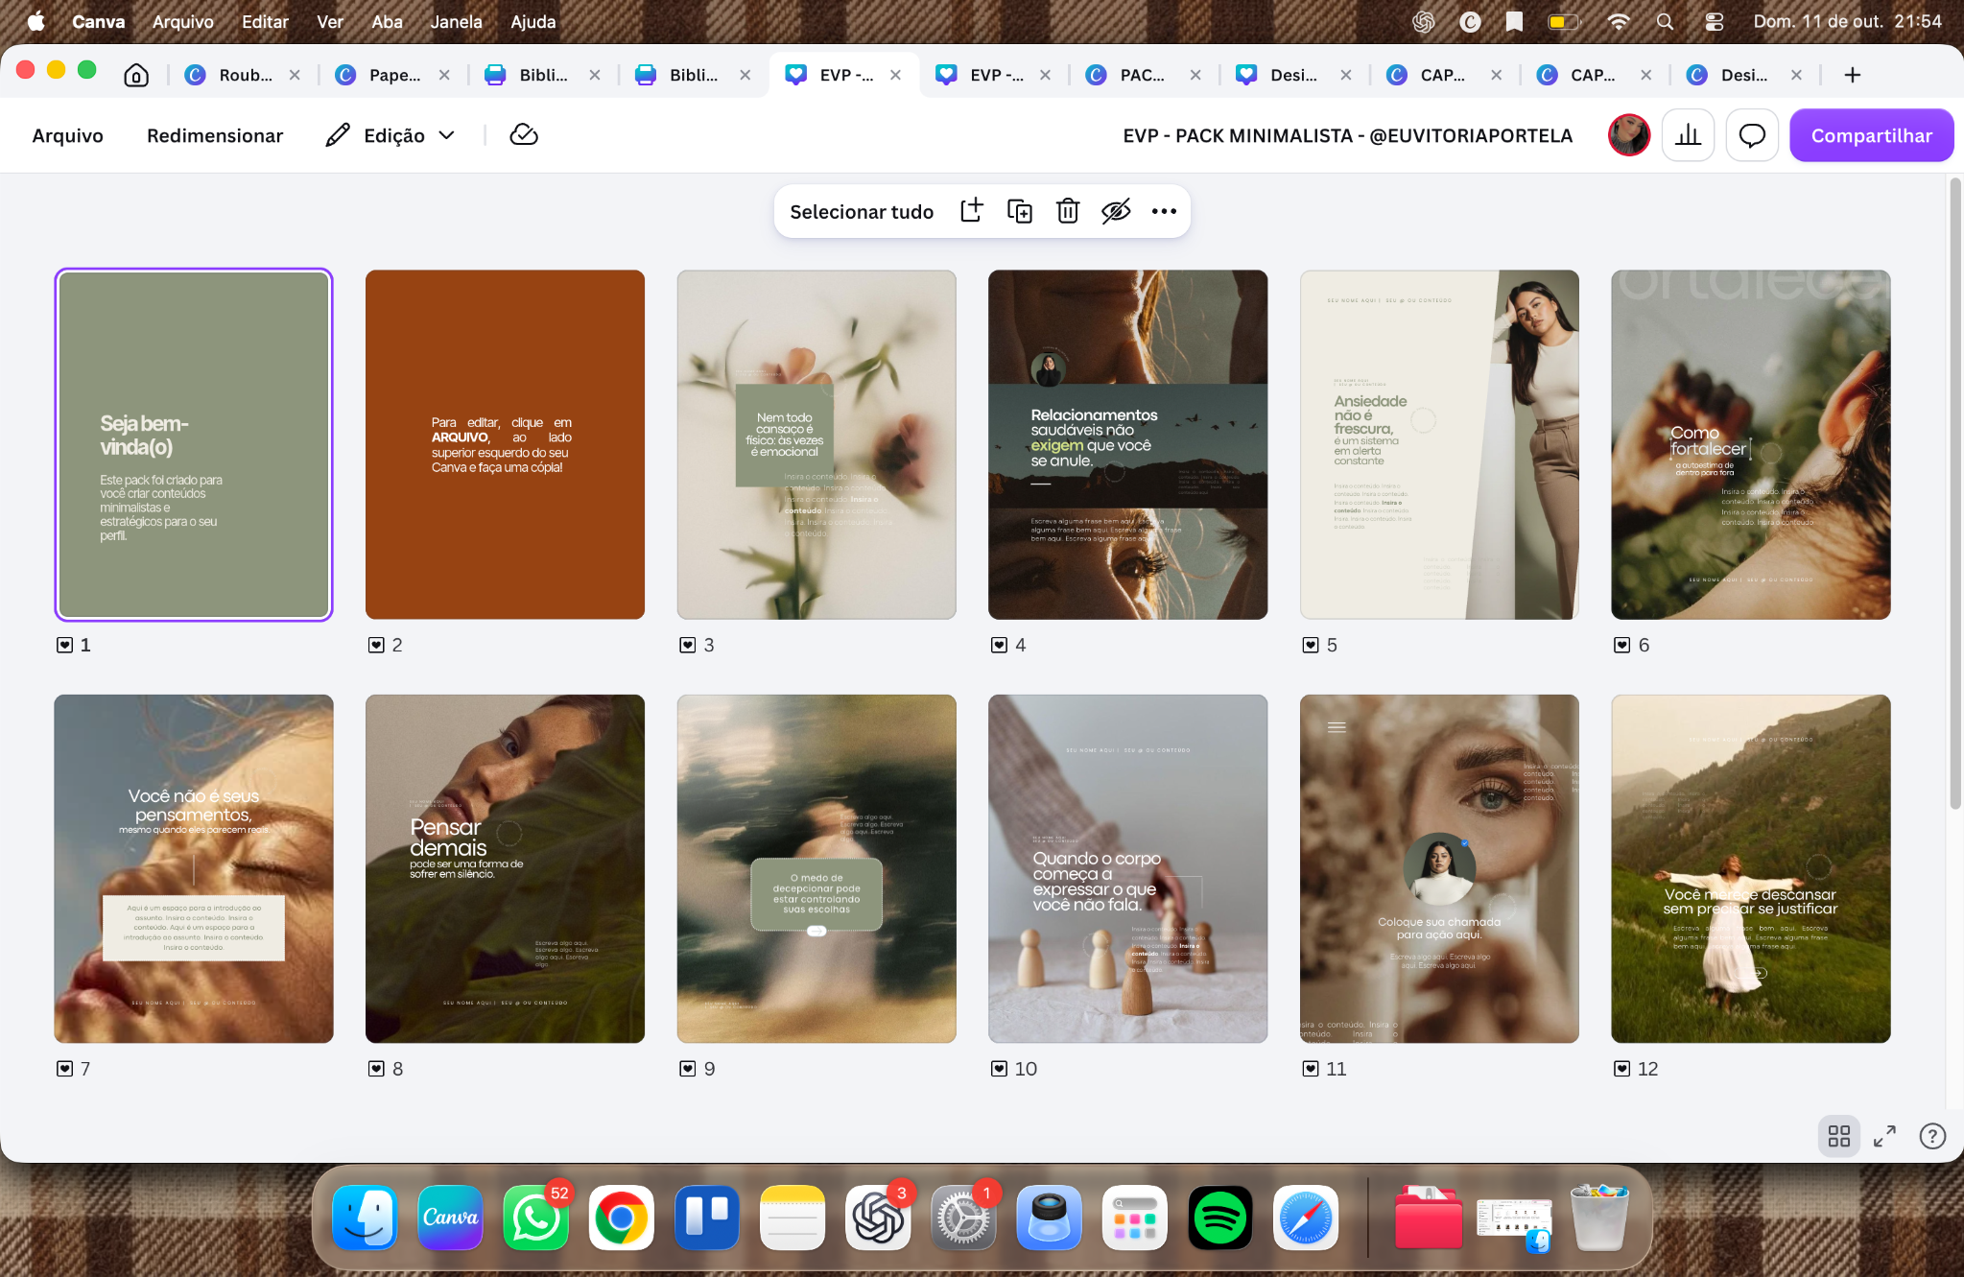
Task: Select page 12 Você merece descansar thumbnail
Action: (x=1750, y=868)
